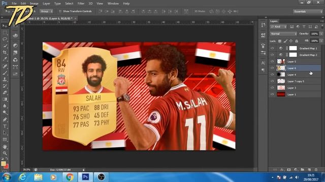Switch to the Layers panel tab
Image resolution: width=325 pixels, height=182 pixels.
point(274,21)
